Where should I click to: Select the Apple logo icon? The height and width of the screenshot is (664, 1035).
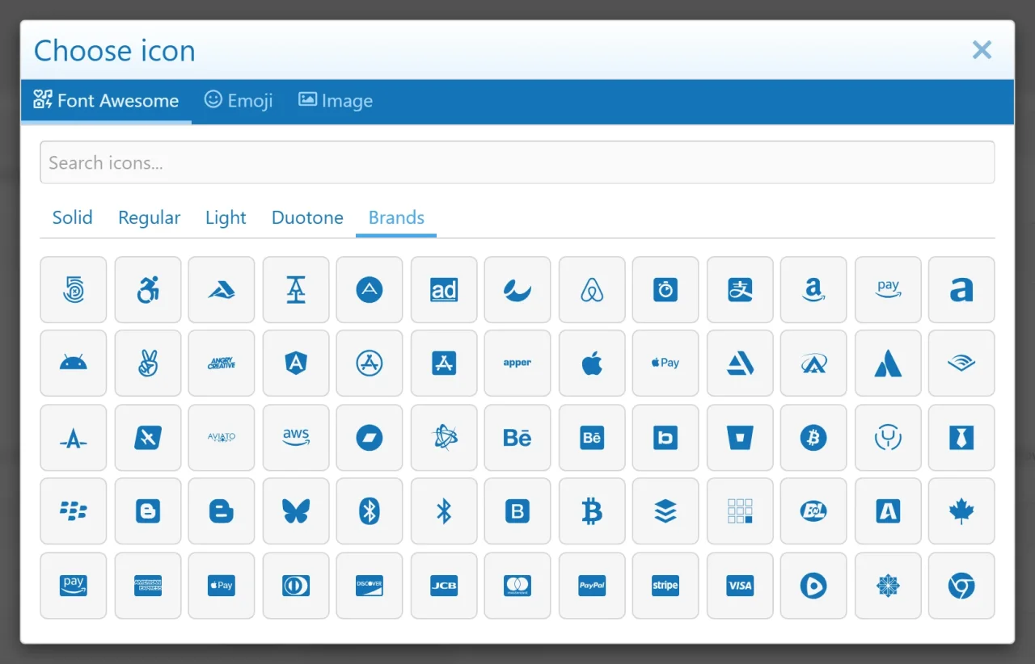[591, 363]
